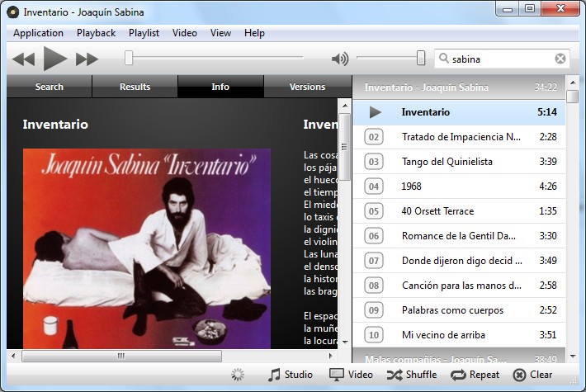586x392 pixels.
Task: Start playback with the large play button
Action: click(55, 59)
